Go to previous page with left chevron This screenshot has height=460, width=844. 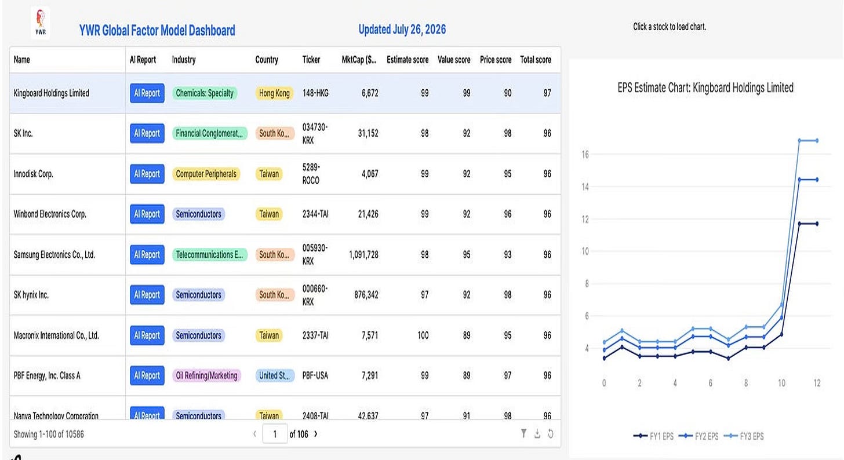coord(254,433)
